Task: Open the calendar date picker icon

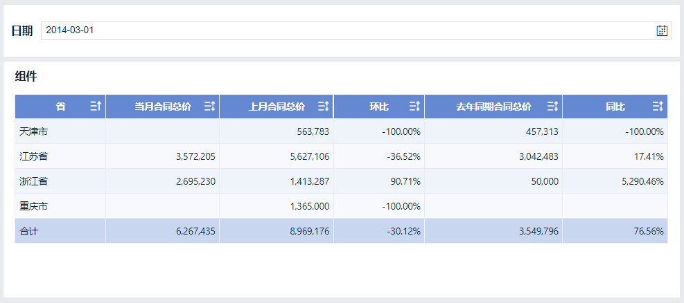Action: click(x=662, y=30)
